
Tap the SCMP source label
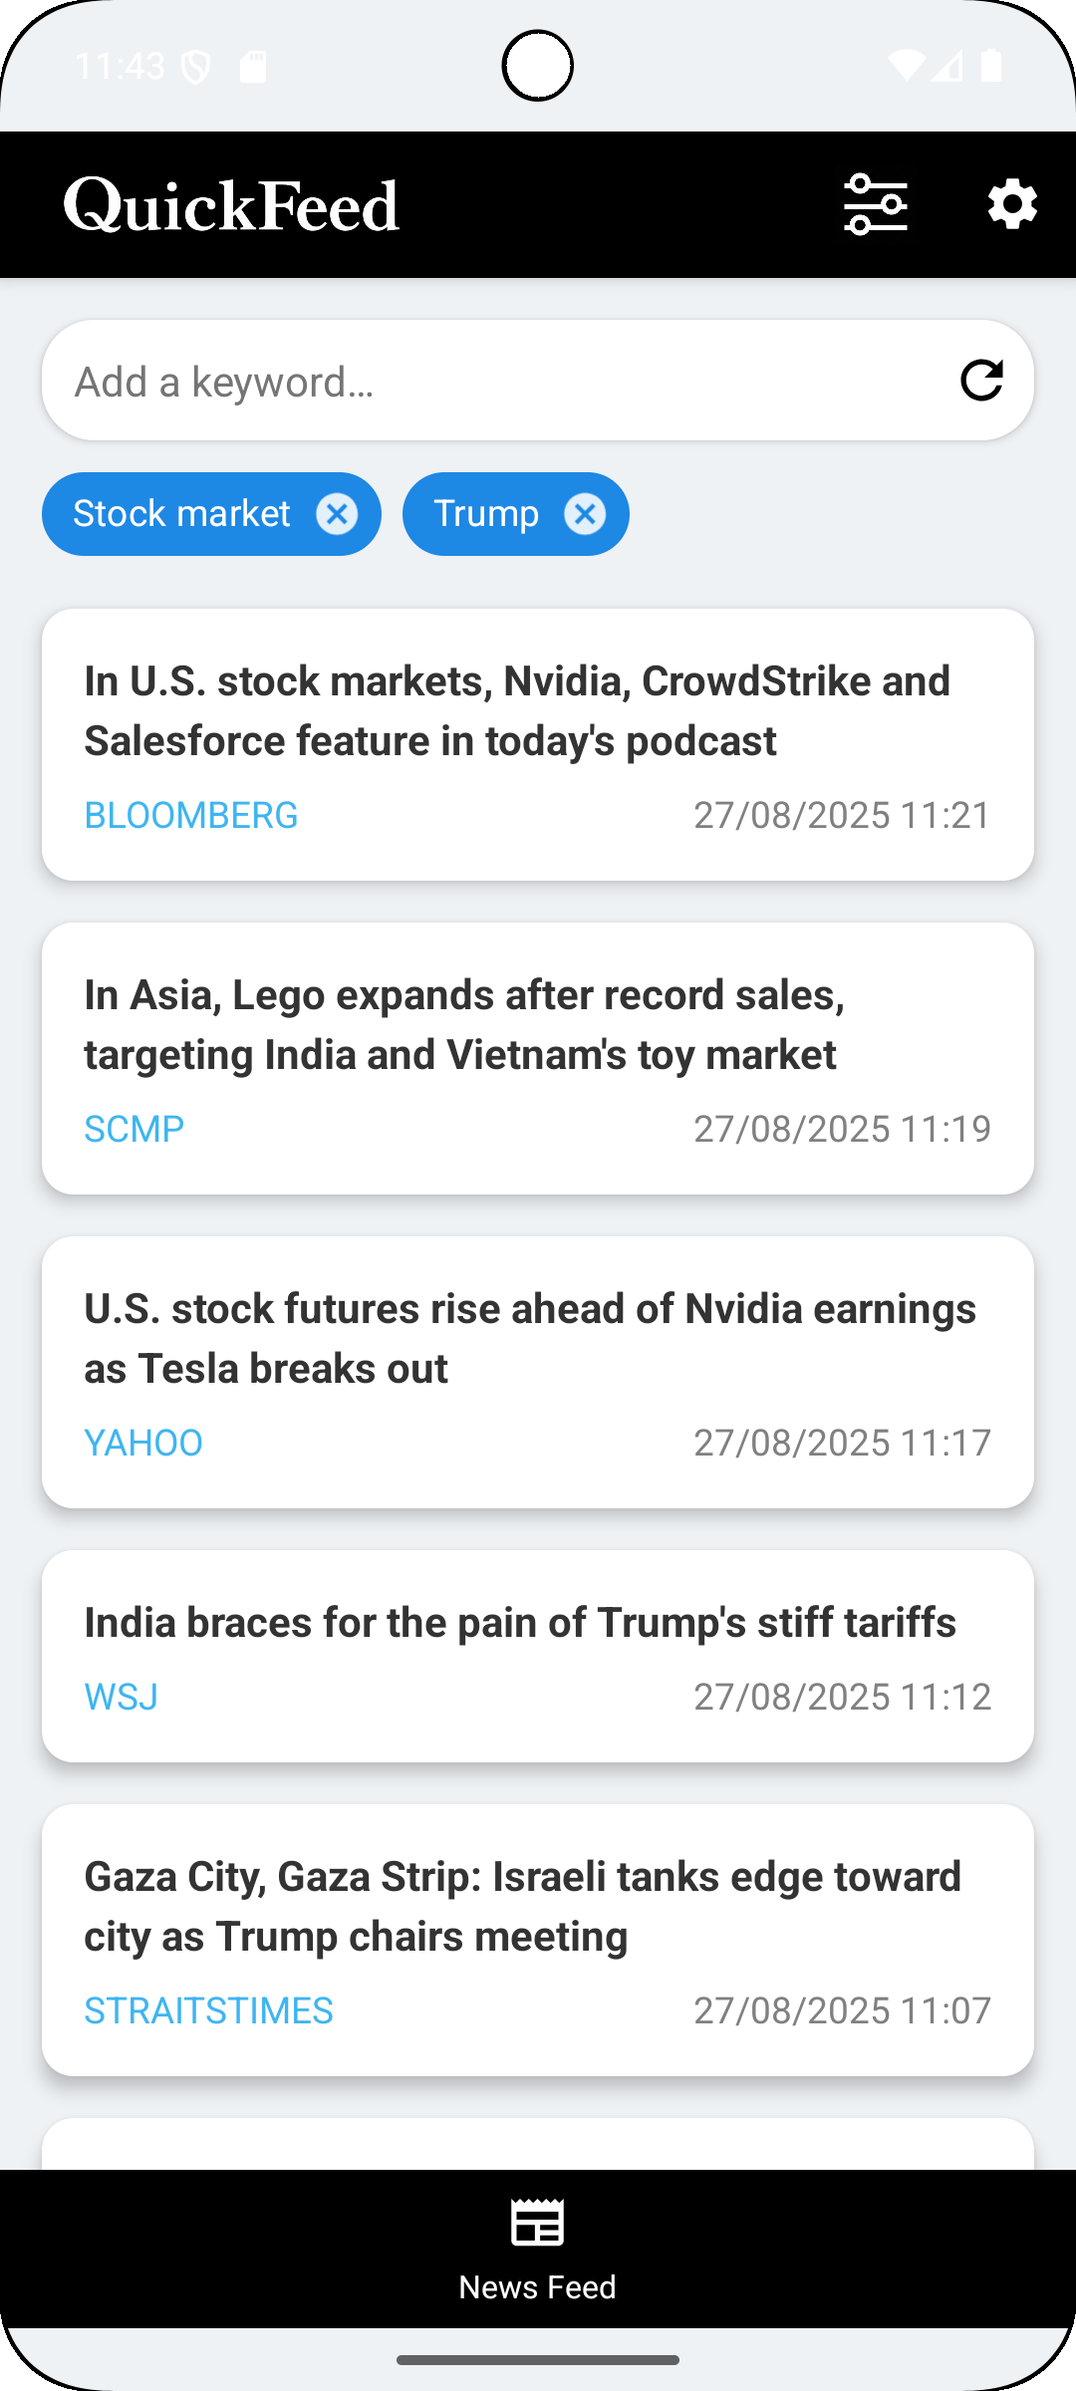(x=134, y=1129)
